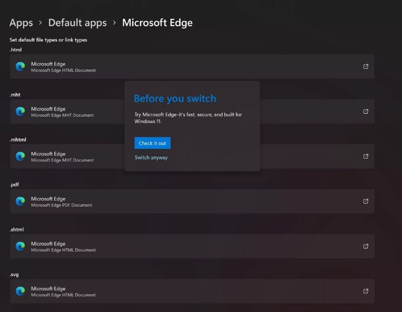This screenshot has width=402, height=312.
Task: Choose the Switch anyway link
Action: point(151,158)
